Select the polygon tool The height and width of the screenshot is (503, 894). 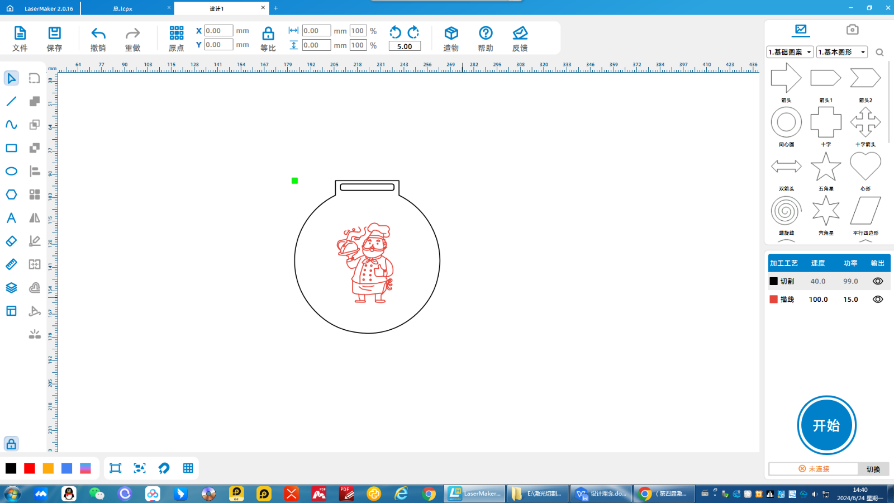click(11, 194)
